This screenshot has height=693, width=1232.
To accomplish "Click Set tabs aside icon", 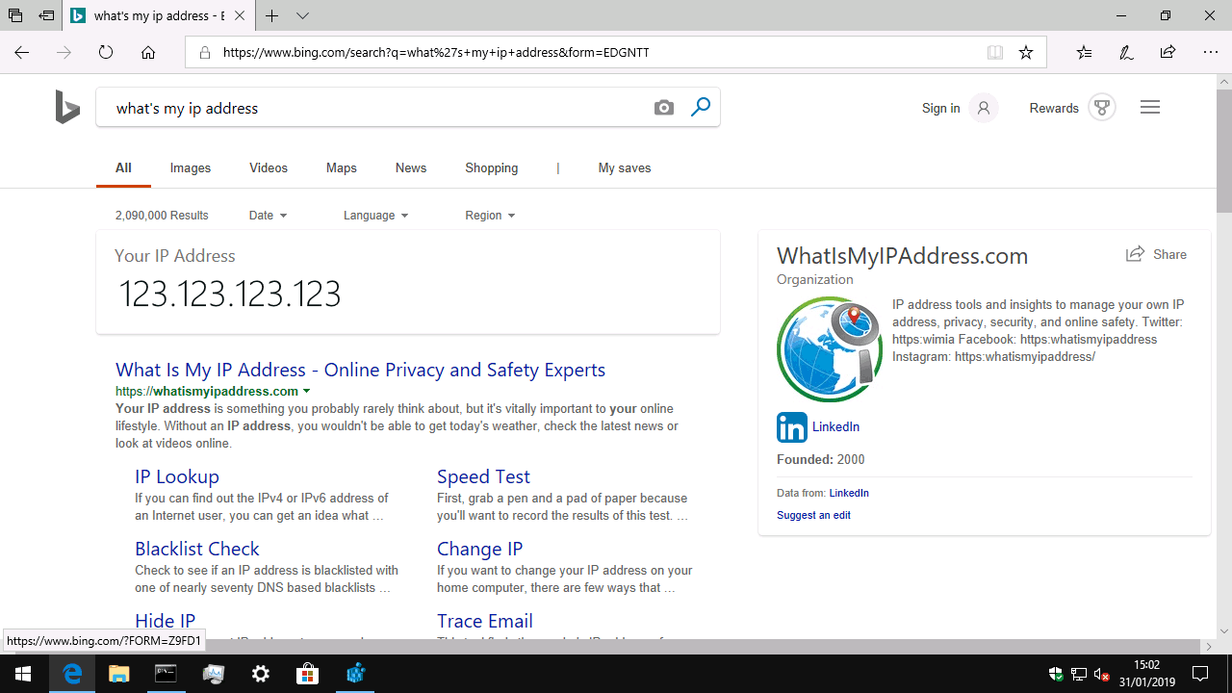I will click(46, 16).
